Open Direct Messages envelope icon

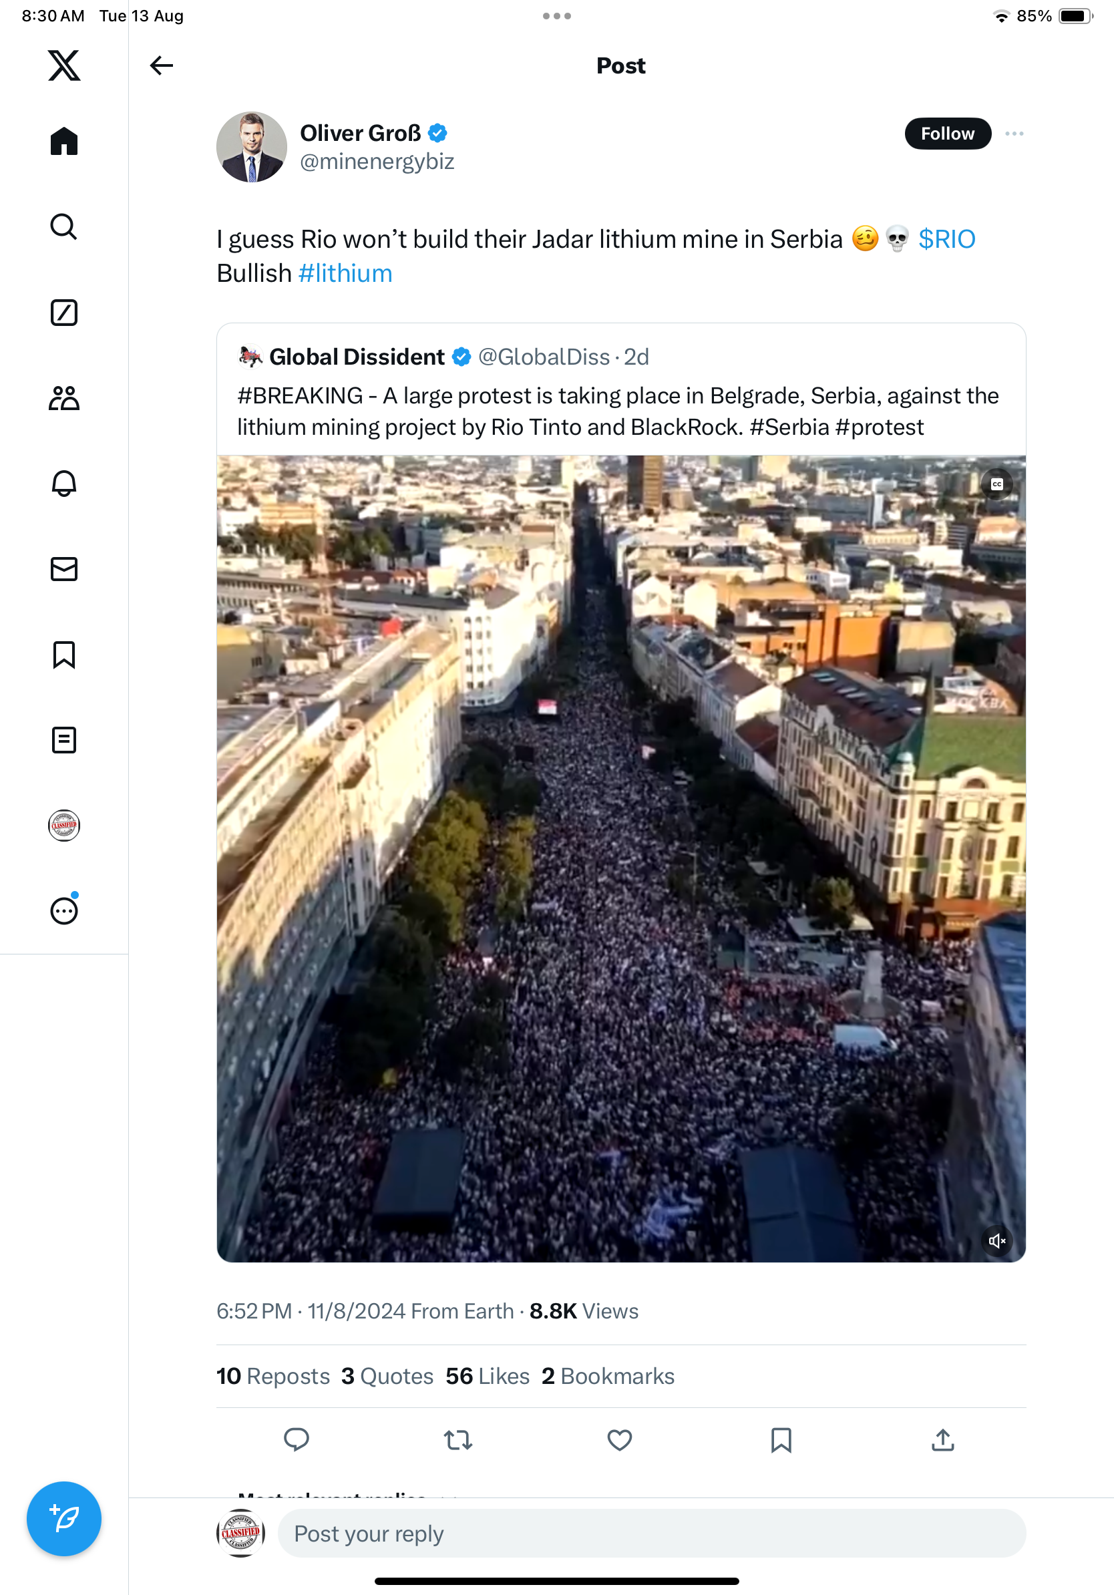click(64, 569)
